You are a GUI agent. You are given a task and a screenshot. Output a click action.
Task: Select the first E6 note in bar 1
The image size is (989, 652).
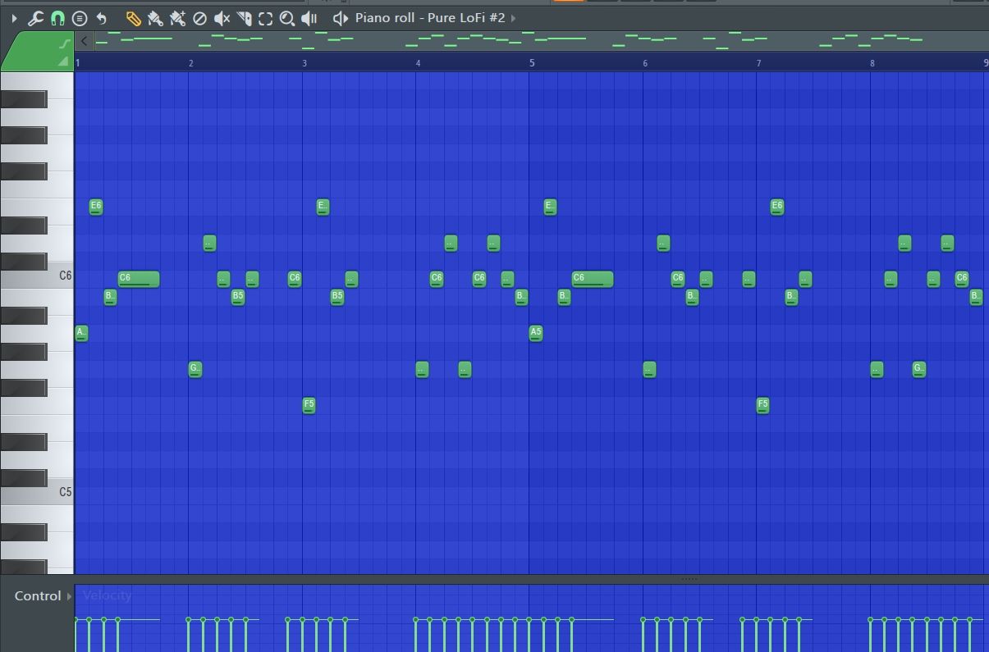pyautogui.click(x=96, y=207)
